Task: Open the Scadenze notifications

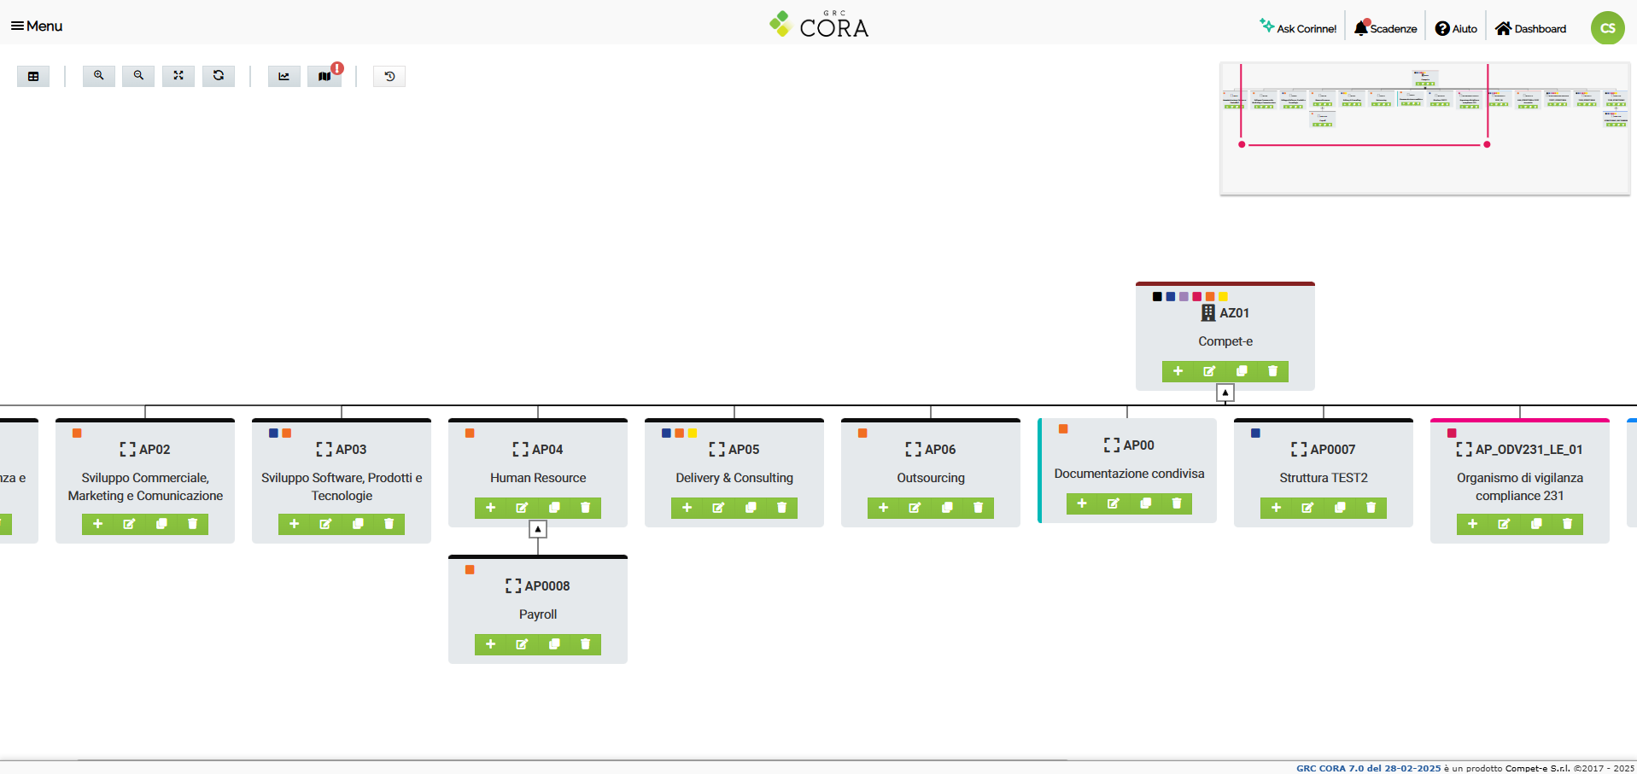Action: click(x=1385, y=26)
